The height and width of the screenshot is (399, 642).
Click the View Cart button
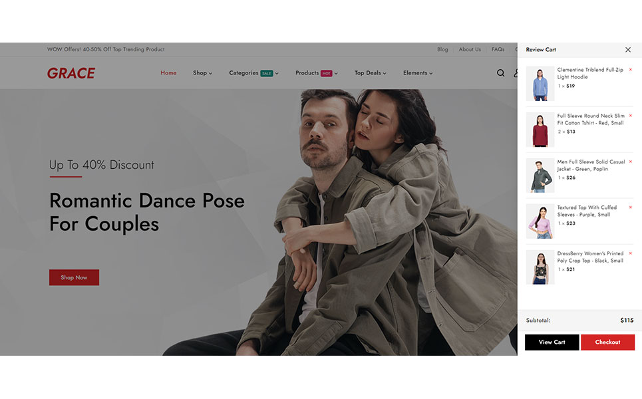(x=552, y=342)
